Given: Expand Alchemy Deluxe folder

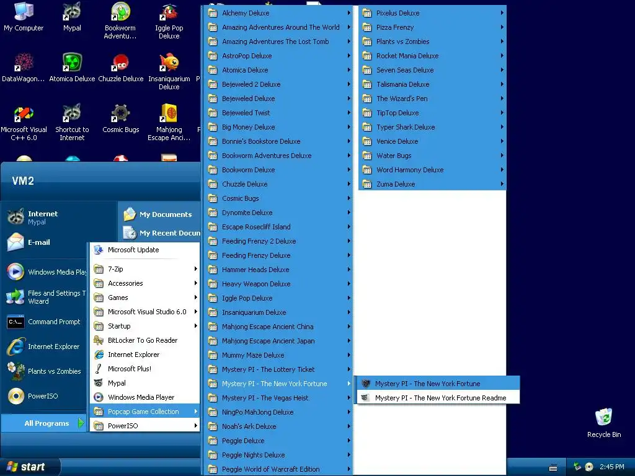Looking at the screenshot, I should 278,13.
